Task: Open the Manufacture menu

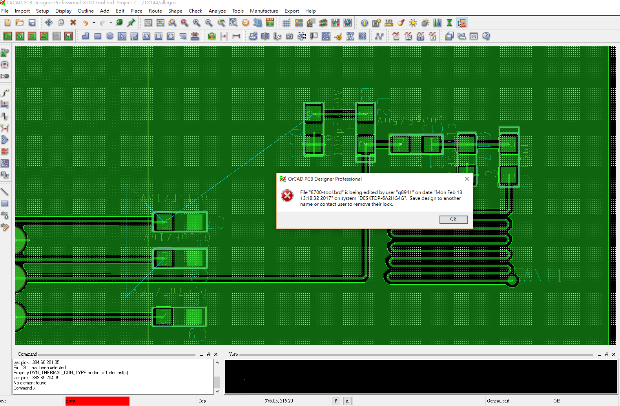Action: (x=264, y=11)
